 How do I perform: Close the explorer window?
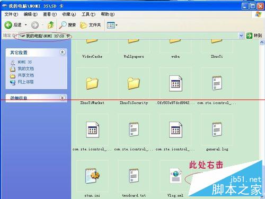(x=260, y=6)
